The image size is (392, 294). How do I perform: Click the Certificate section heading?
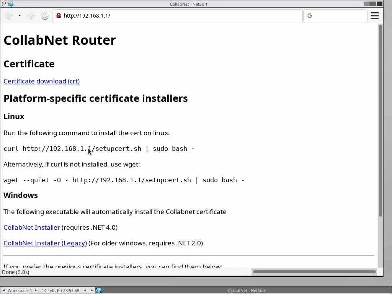click(29, 64)
